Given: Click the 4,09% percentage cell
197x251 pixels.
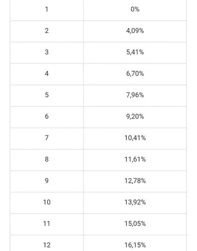Looking at the screenshot, I should click(135, 31).
